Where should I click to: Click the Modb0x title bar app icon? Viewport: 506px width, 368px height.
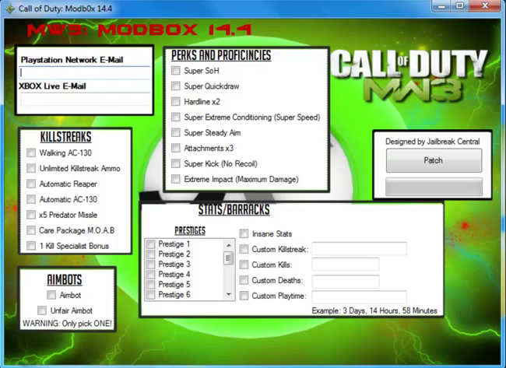click(10, 9)
